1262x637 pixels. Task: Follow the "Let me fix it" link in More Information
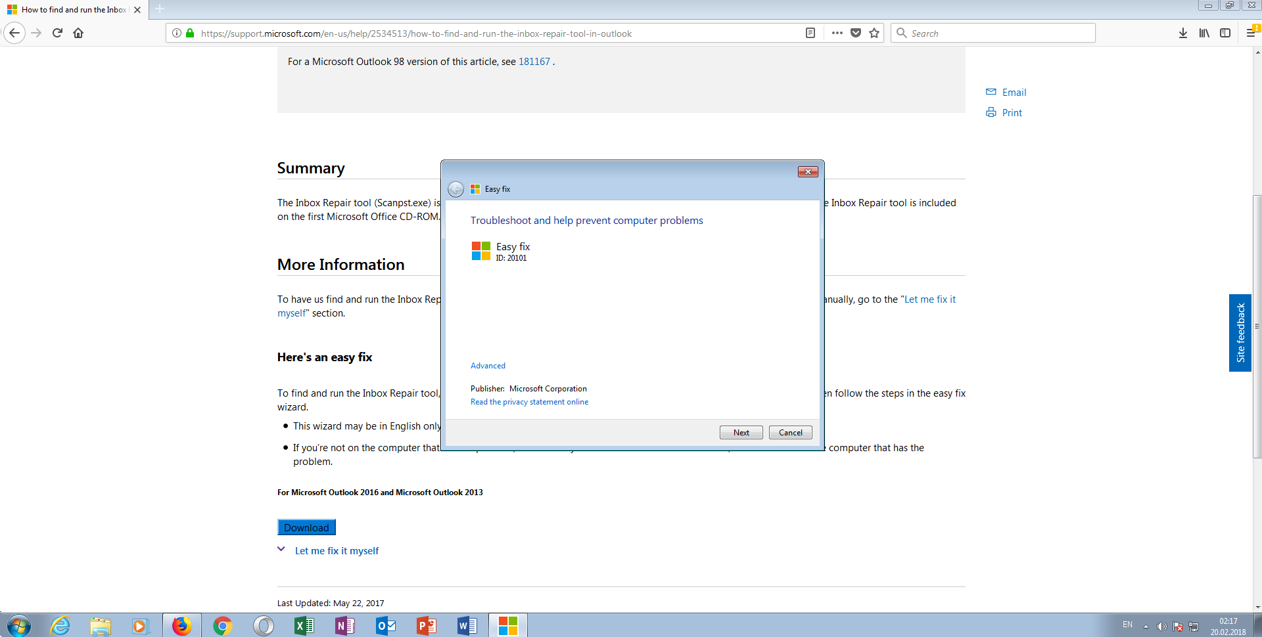coord(929,299)
